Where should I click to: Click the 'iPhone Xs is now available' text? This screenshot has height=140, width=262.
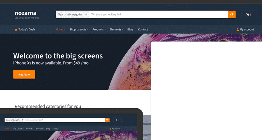tap(51, 63)
